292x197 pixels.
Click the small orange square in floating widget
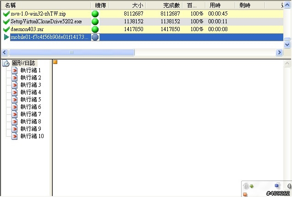[245, 194]
